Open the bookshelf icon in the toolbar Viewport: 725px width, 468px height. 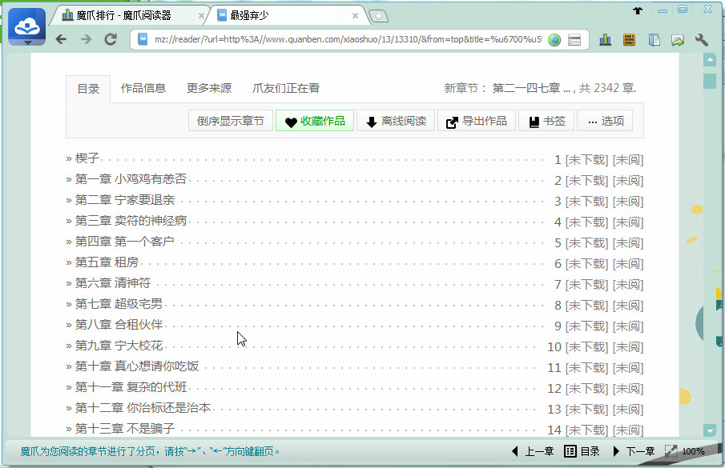click(x=629, y=38)
